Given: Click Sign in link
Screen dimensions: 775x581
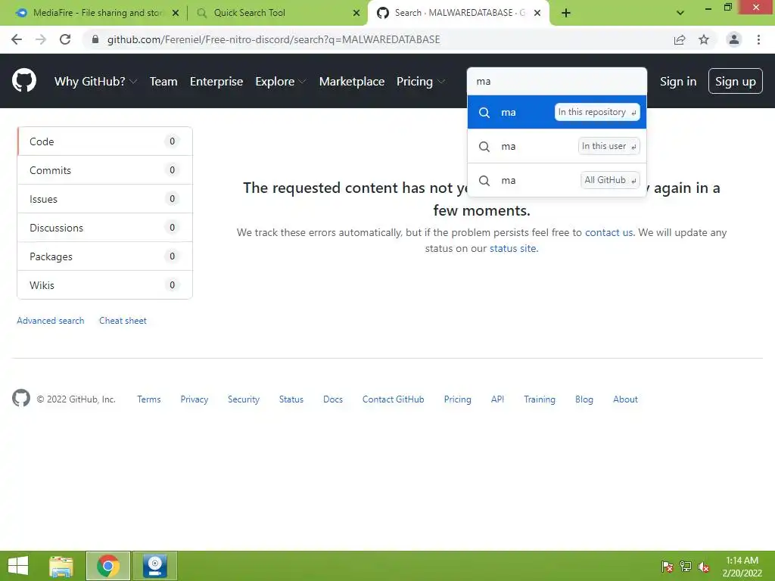Looking at the screenshot, I should click(678, 82).
